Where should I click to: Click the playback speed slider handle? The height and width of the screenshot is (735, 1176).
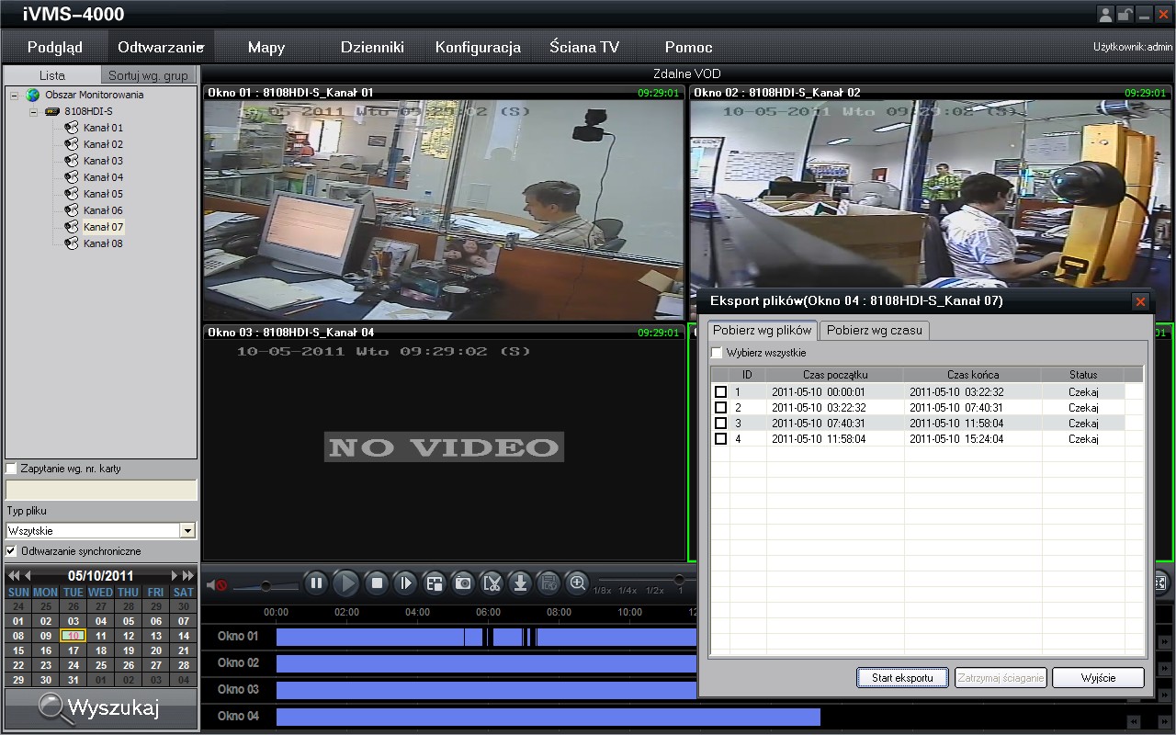coord(680,580)
